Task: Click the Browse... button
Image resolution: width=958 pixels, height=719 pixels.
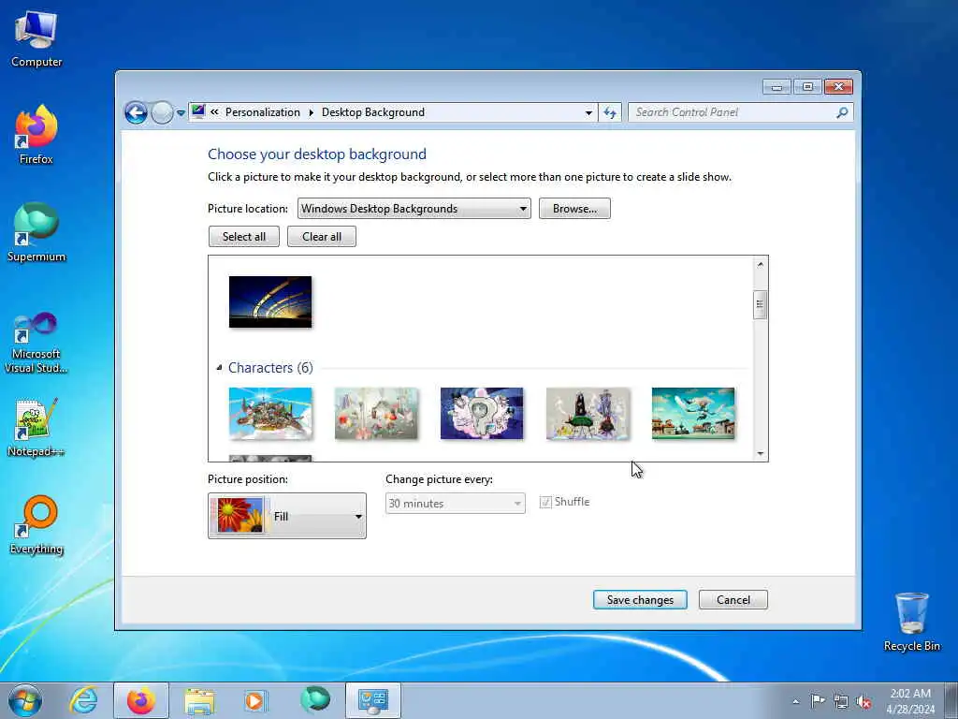Action: click(x=574, y=209)
